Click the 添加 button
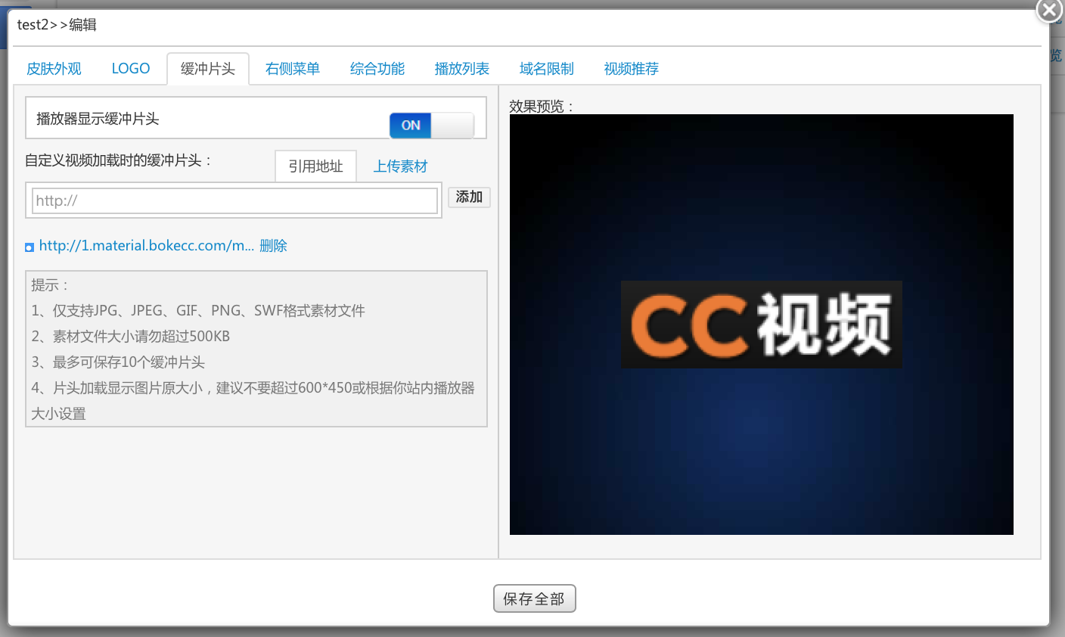The width and height of the screenshot is (1065, 637). tap(469, 197)
